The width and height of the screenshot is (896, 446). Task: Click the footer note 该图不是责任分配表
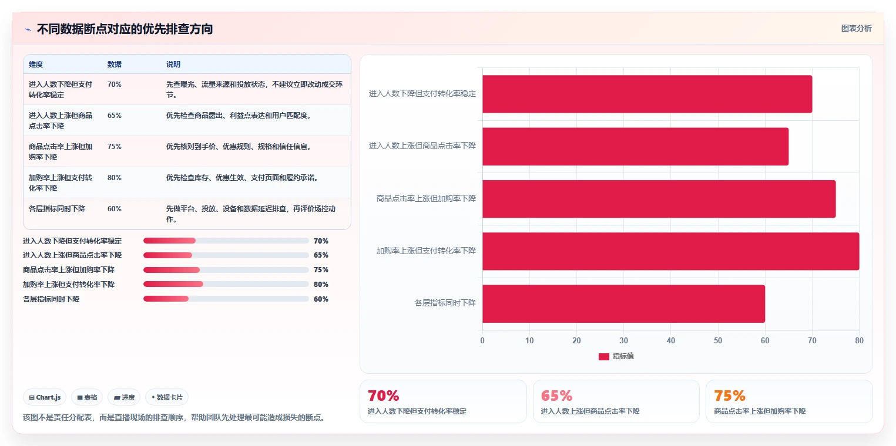click(x=174, y=417)
